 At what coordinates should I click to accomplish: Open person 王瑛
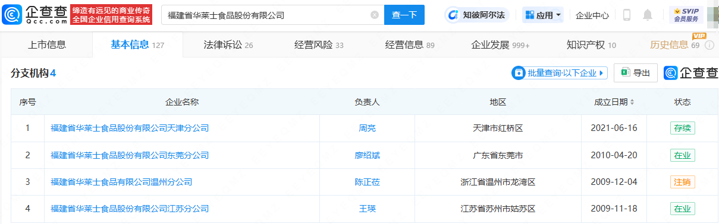click(x=368, y=209)
